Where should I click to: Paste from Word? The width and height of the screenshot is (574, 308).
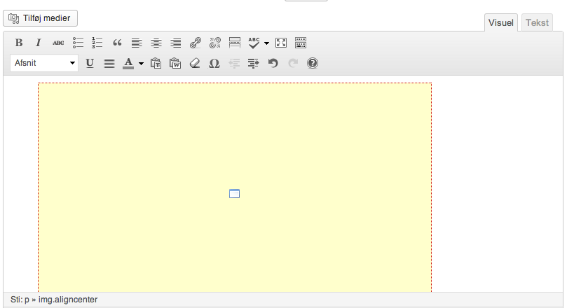[175, 63]
